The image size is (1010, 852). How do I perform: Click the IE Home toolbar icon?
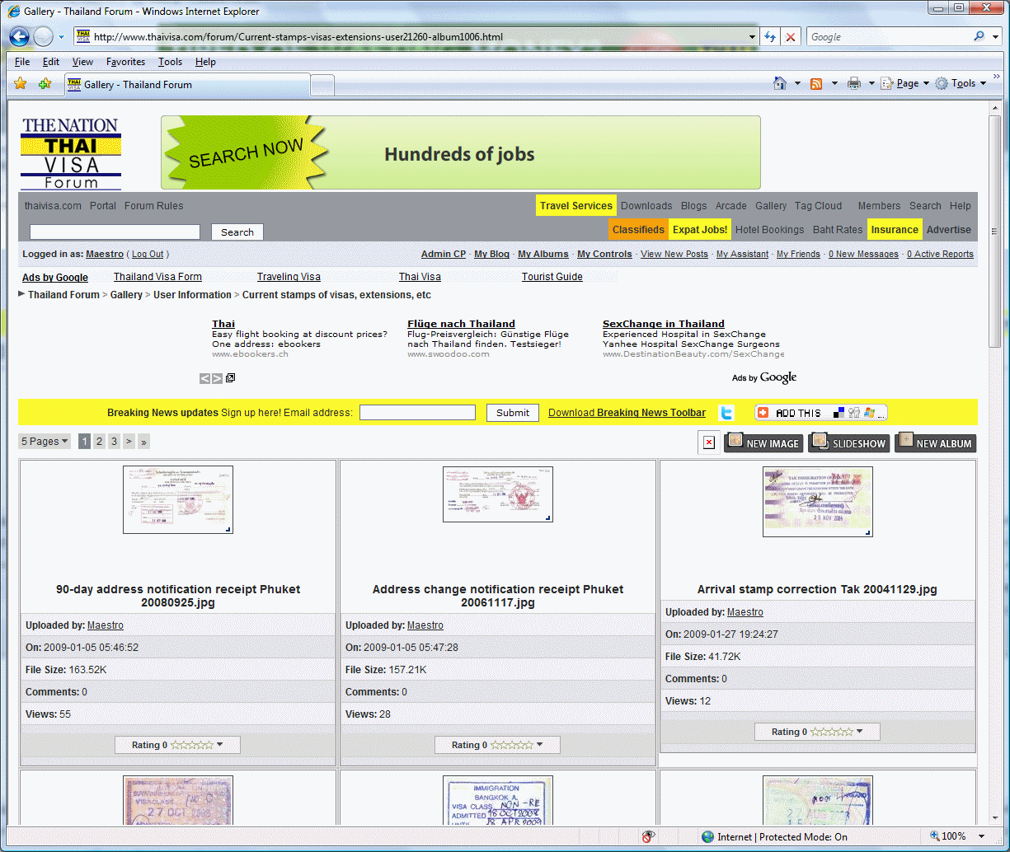click(x=780, y=83)
